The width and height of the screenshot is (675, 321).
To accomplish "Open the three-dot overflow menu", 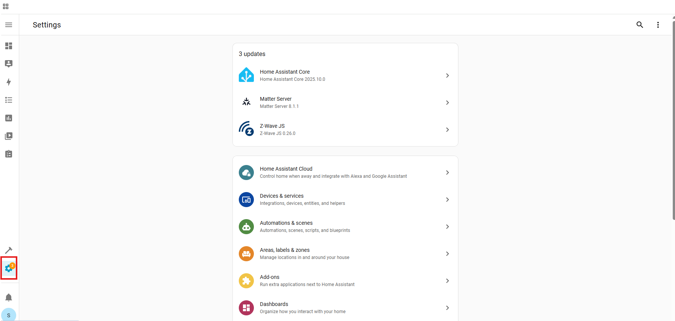I will (x=658, y=25).
